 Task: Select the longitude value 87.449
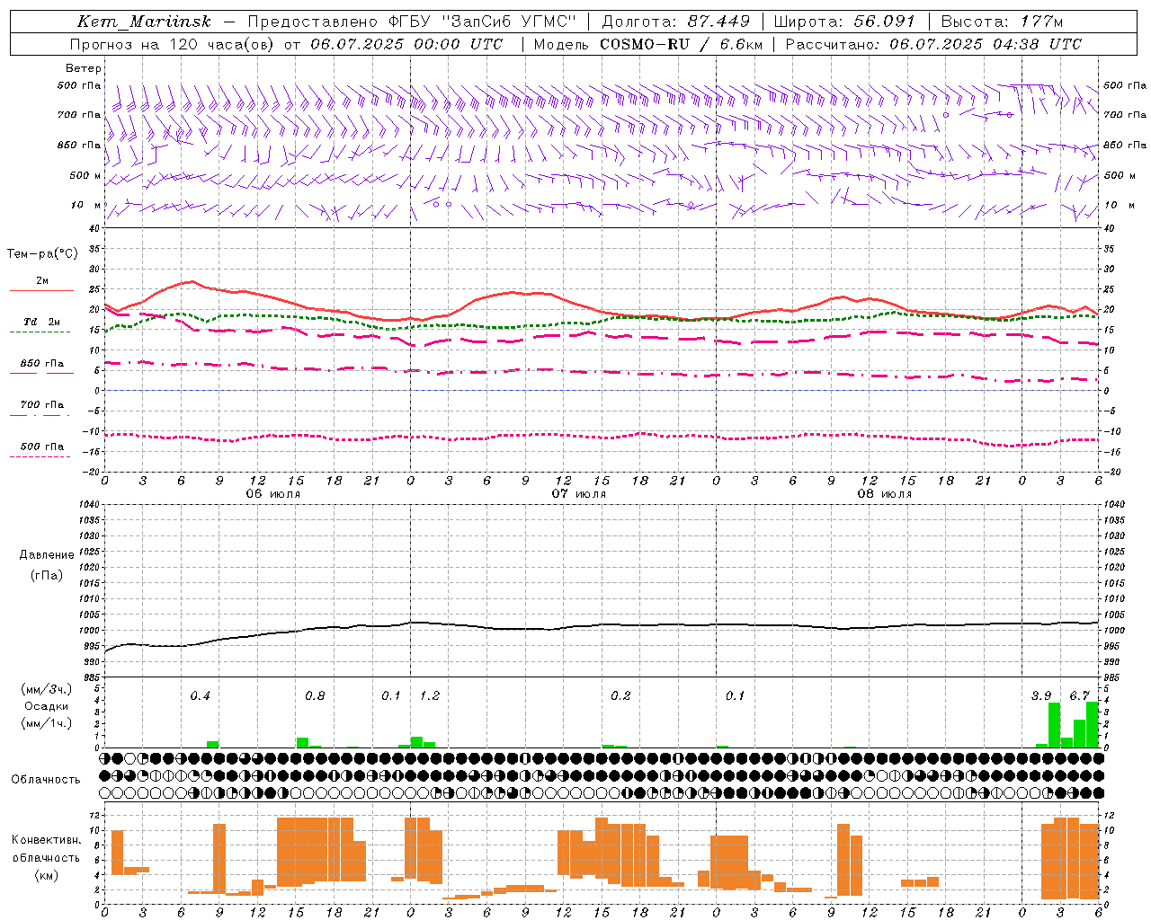[718, 22]
